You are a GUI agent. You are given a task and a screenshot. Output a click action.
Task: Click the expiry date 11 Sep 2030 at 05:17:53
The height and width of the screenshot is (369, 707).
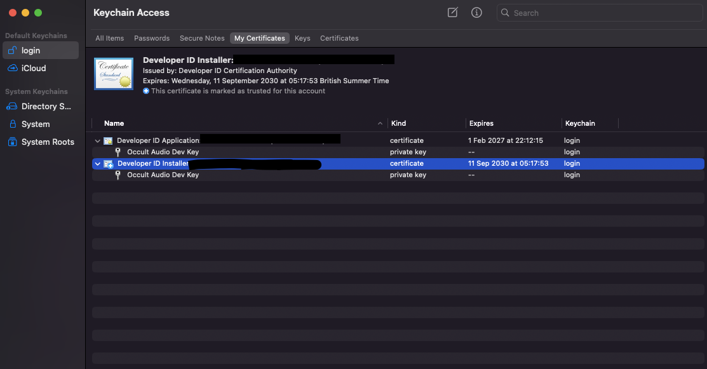pyautogui.click(x=508, y=164)
